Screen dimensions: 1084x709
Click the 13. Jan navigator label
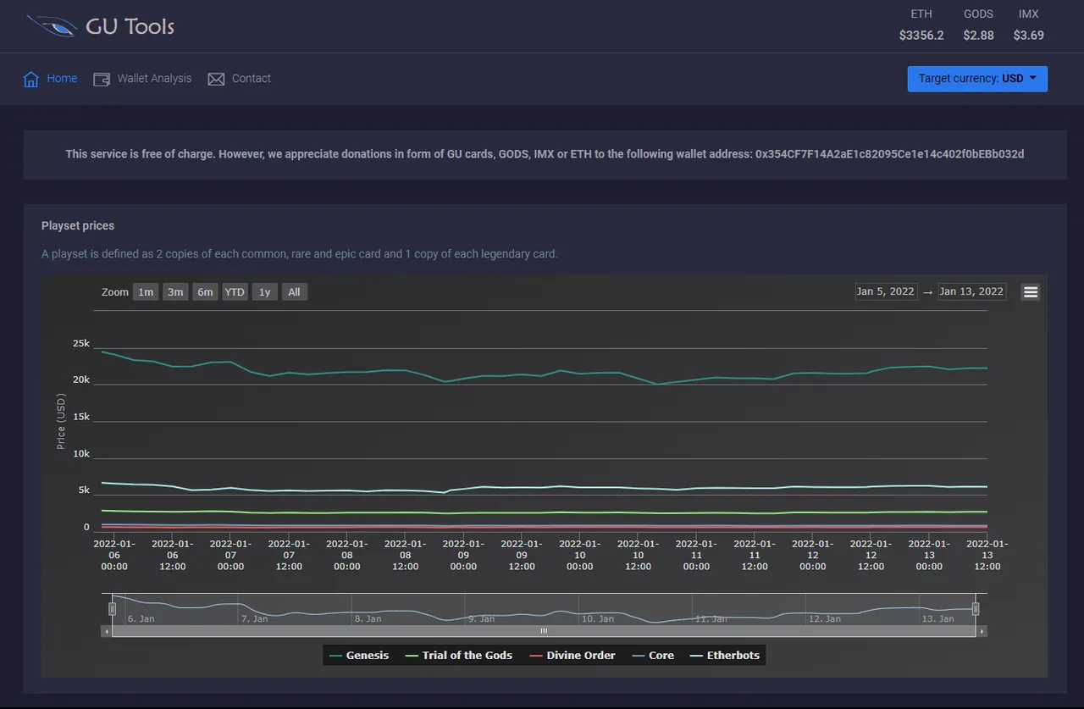(937, 619)
